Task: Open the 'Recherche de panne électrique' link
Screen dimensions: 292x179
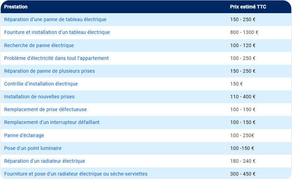Action: click(39, 45)
